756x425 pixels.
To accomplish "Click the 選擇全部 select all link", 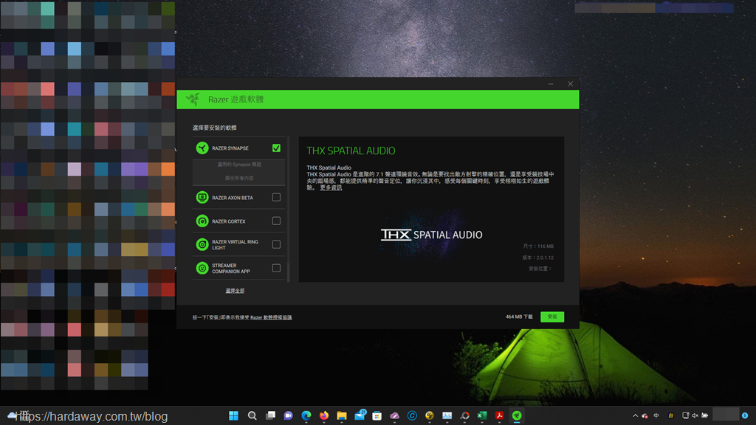I will 235,291.
